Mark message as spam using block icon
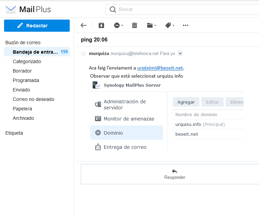The image size is (259, 217). pyautogui.click(x=117, y=25)
